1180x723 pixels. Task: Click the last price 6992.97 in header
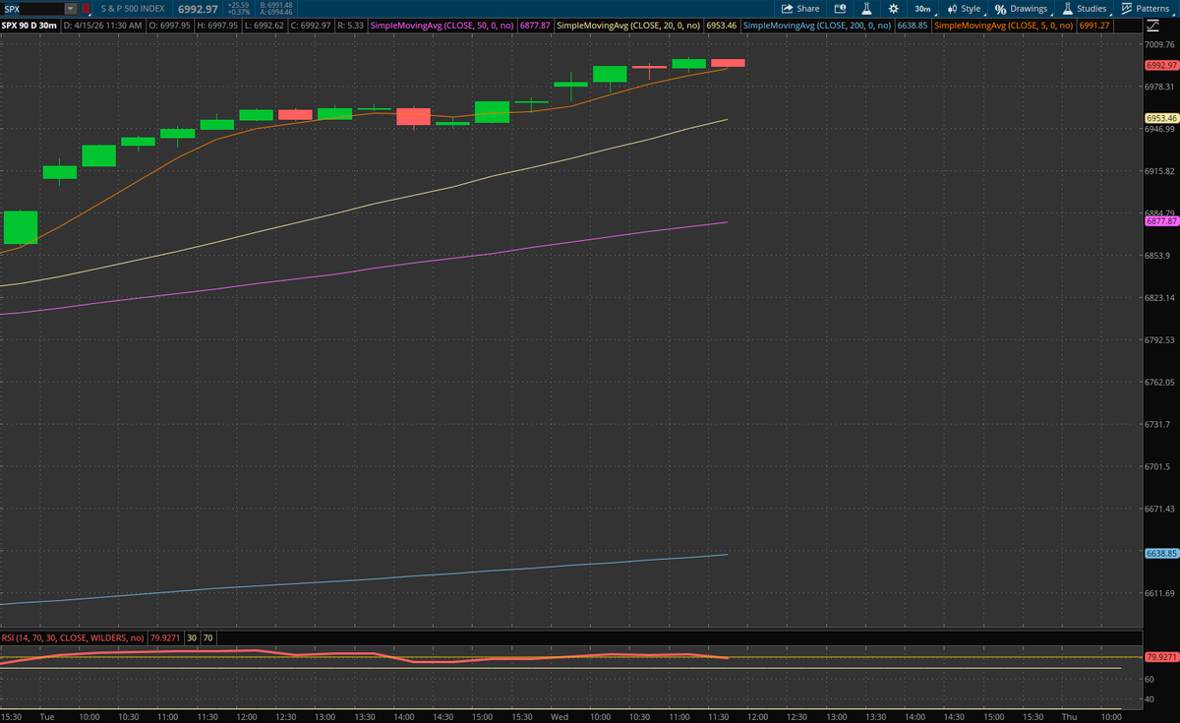pyautogui.click(x=198, y=9)
